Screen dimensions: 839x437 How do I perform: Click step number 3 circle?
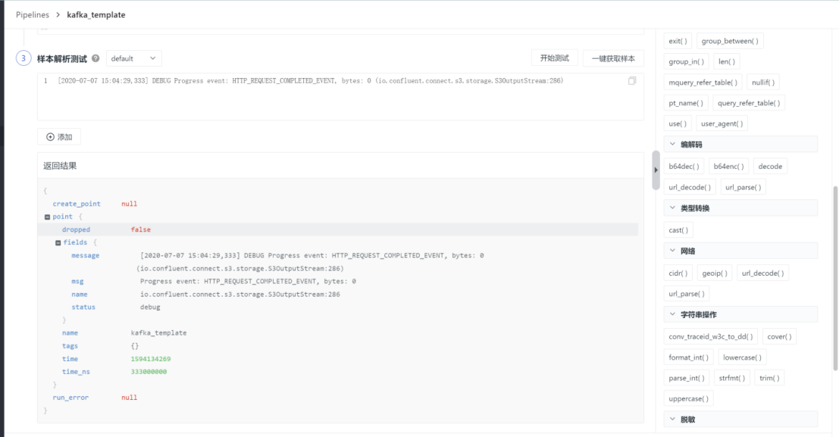tap(23, 58)
